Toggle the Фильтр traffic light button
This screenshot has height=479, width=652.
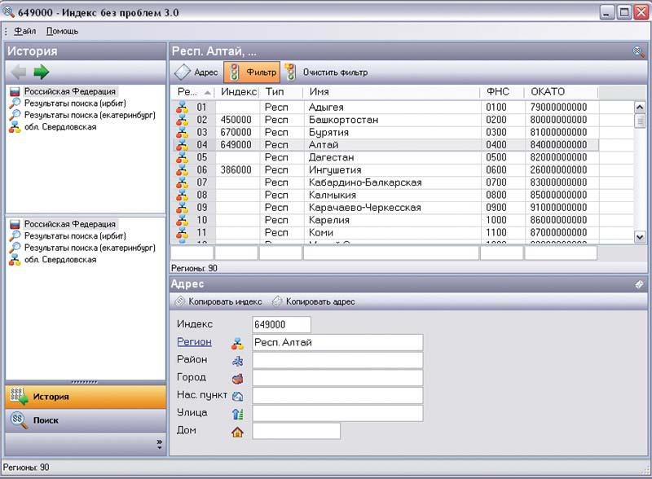(252, 73)
